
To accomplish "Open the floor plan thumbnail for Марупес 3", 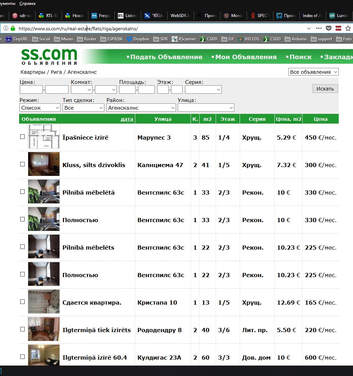I will [44, 136].
